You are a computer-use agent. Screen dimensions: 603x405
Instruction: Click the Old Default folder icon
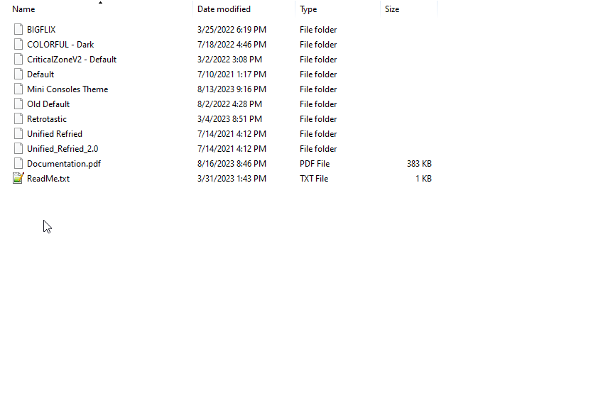tap(18, 104)
